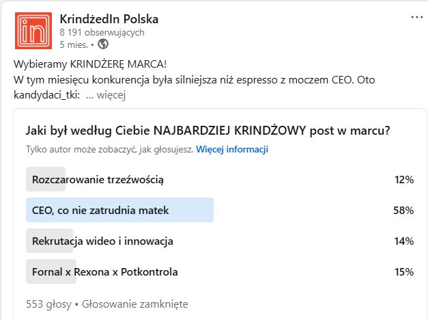Image resolution: width=428 pixels, height=320 pixels.
Task: Click the 12% result percentage
Action: [403, 180]
